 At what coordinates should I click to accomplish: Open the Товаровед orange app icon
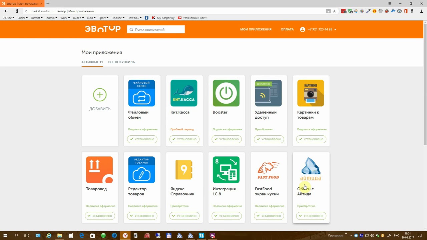[99, 170]
